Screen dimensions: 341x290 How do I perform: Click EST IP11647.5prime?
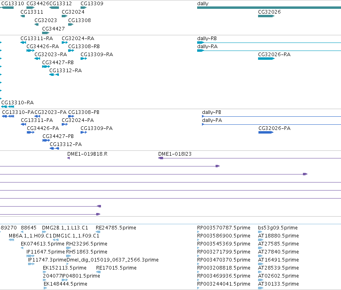30,256
